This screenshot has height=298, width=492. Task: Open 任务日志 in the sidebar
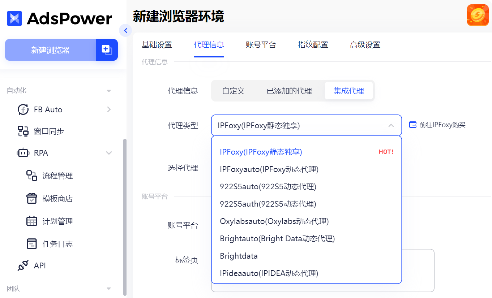pyautogui.click(x=58, y=244)
